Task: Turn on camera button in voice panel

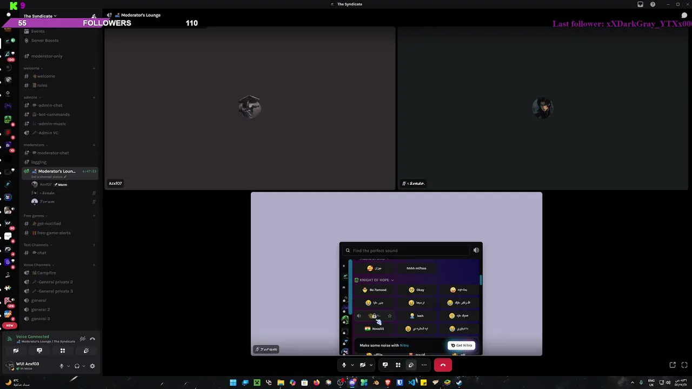Action: (16, 351)
